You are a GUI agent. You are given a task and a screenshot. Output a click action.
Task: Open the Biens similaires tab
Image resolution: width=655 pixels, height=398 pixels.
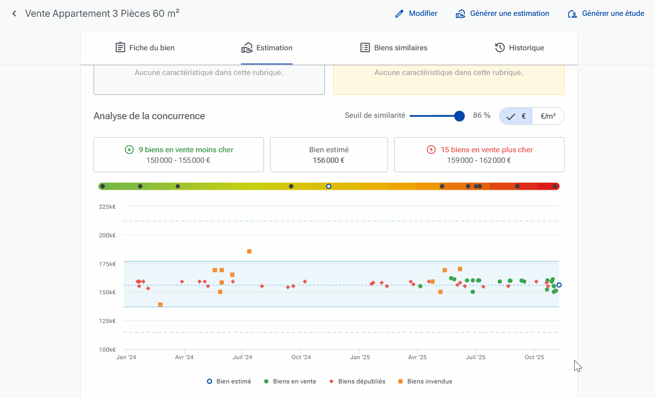(394, 48)
